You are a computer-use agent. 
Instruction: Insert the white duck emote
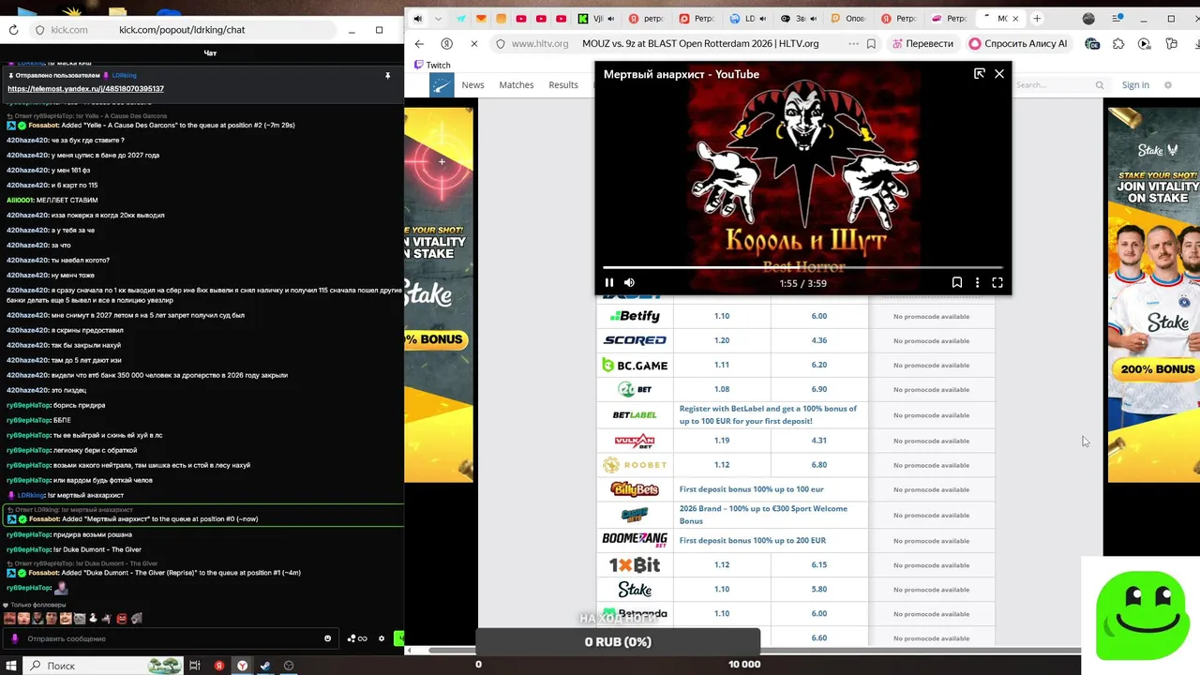(93, 619)
